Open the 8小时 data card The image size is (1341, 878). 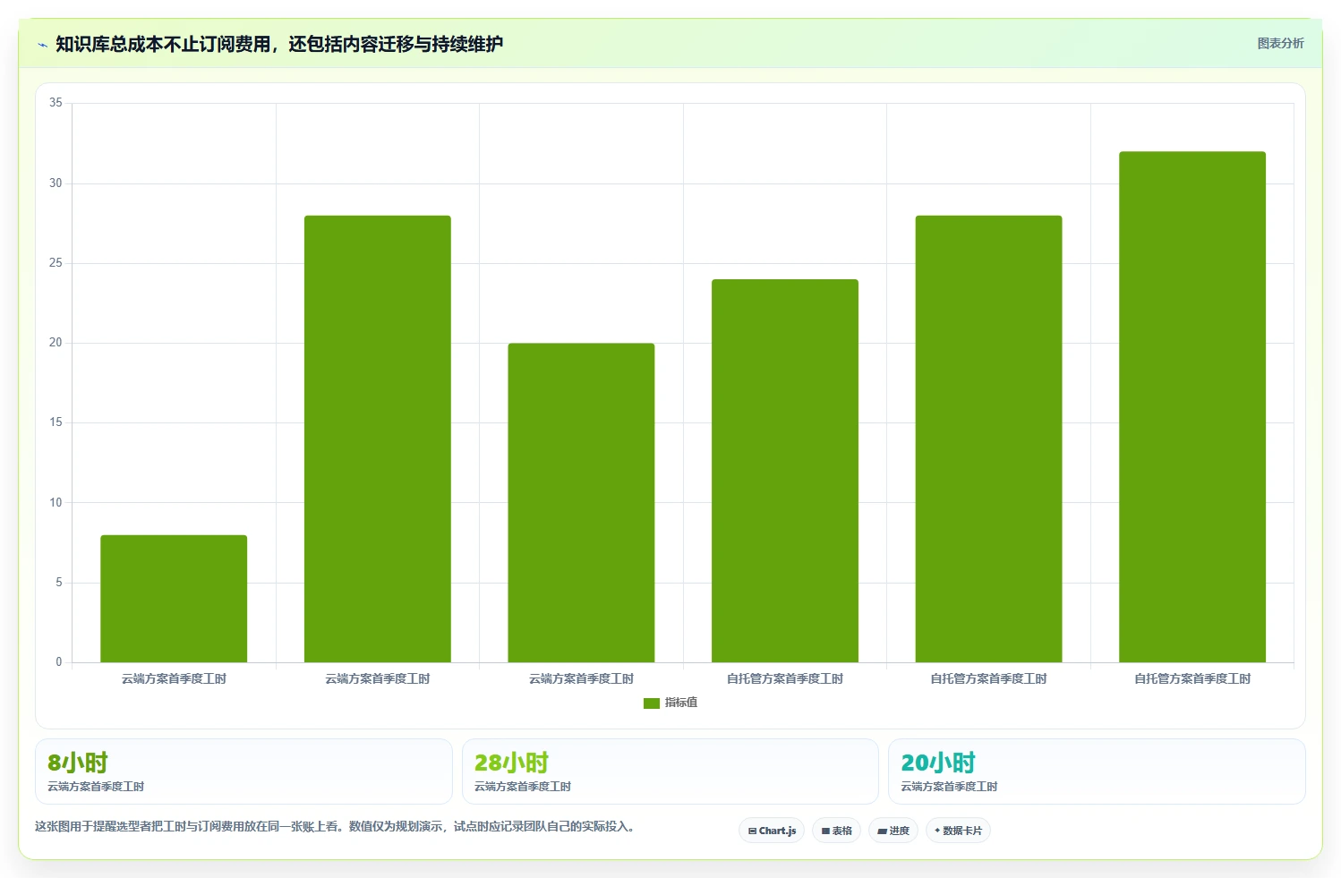point(243,771)
